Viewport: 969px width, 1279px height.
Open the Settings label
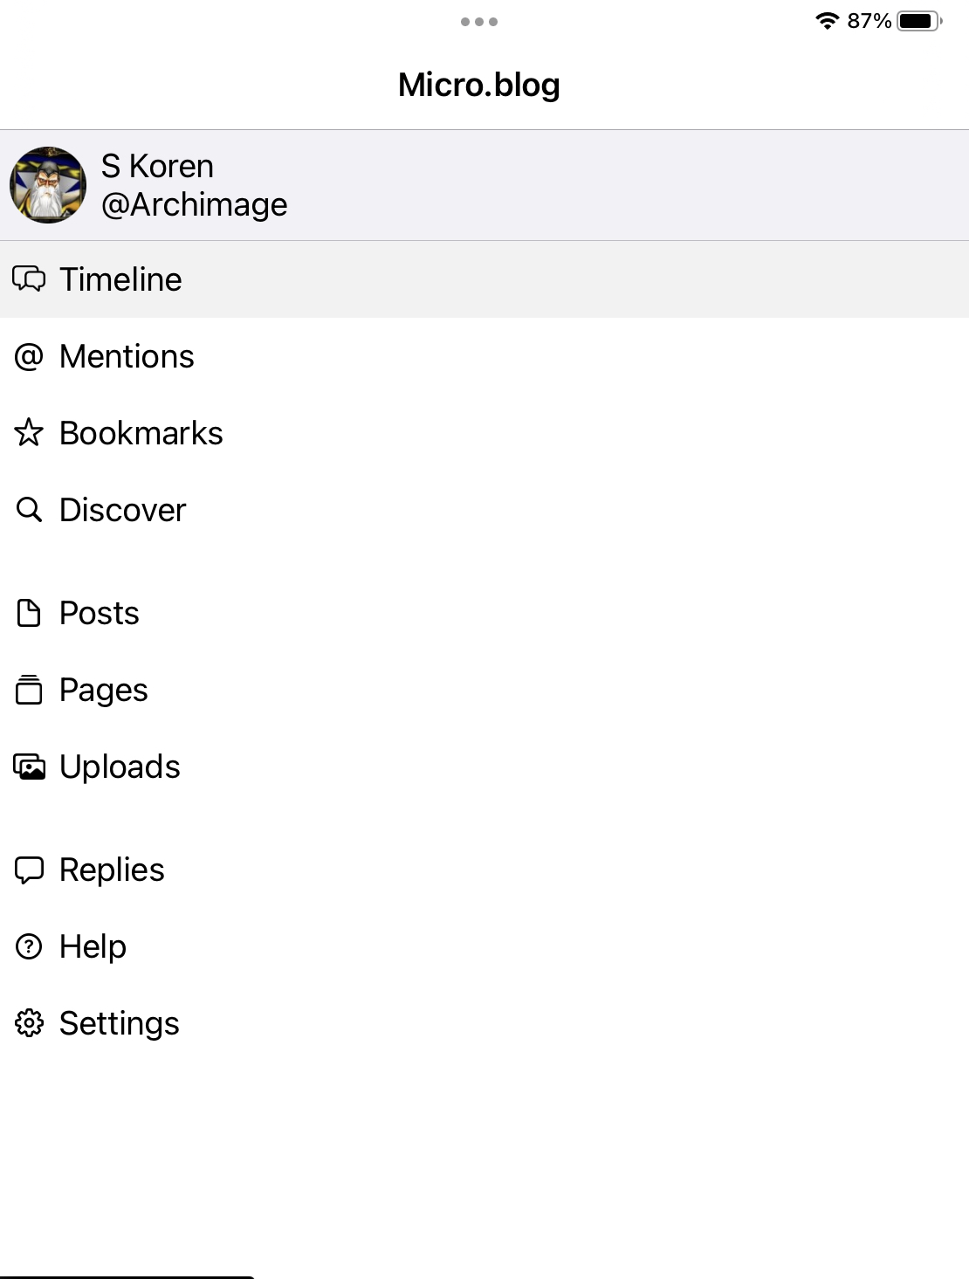click(x=119, y=1023)
